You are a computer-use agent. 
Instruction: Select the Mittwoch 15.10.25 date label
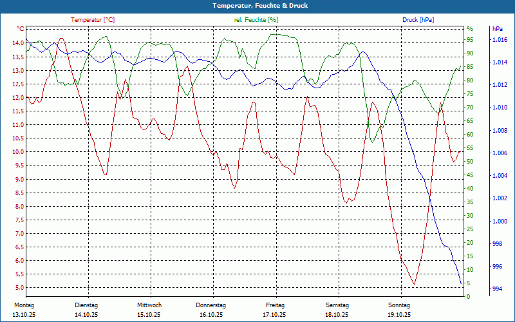click(149, 310)
